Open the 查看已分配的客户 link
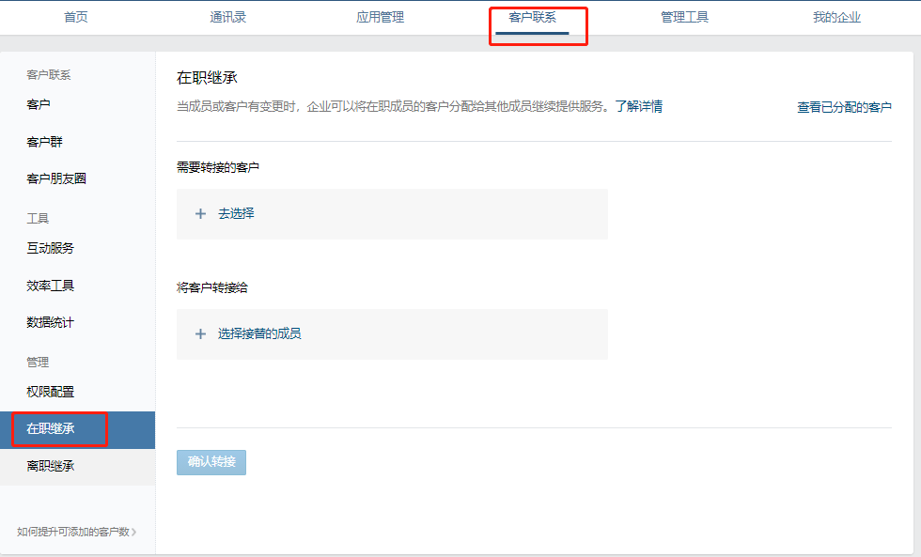Screen dimensions: 921x557 pyautogui.click(x=844, y=108)
